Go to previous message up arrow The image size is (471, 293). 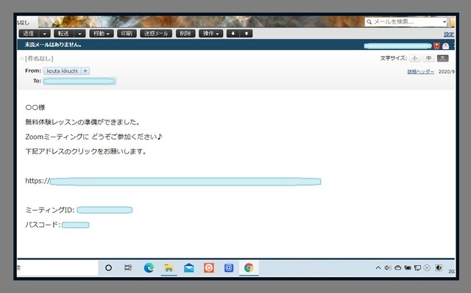click(247, 33)
